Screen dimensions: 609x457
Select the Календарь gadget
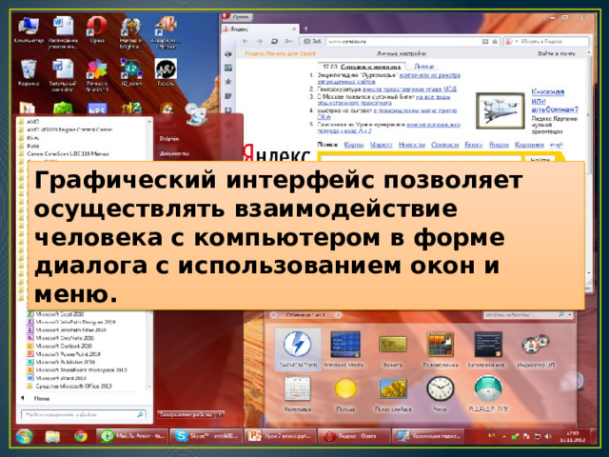click(298, 393)
